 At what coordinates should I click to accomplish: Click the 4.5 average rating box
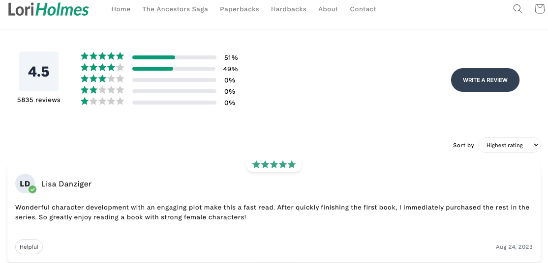pos(39,71)
